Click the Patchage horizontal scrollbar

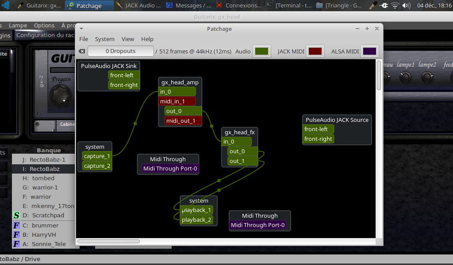tap(109, 241)
